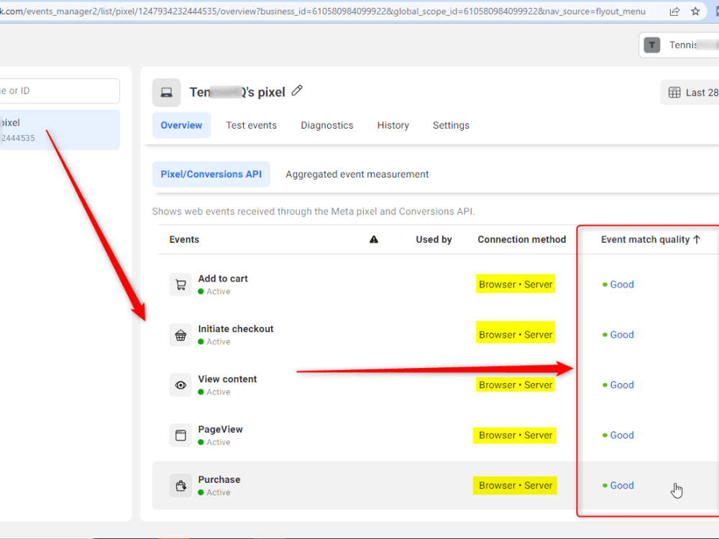Click the PageView event name
This screenshot has height=539, width=719.
tap(221, 430)
